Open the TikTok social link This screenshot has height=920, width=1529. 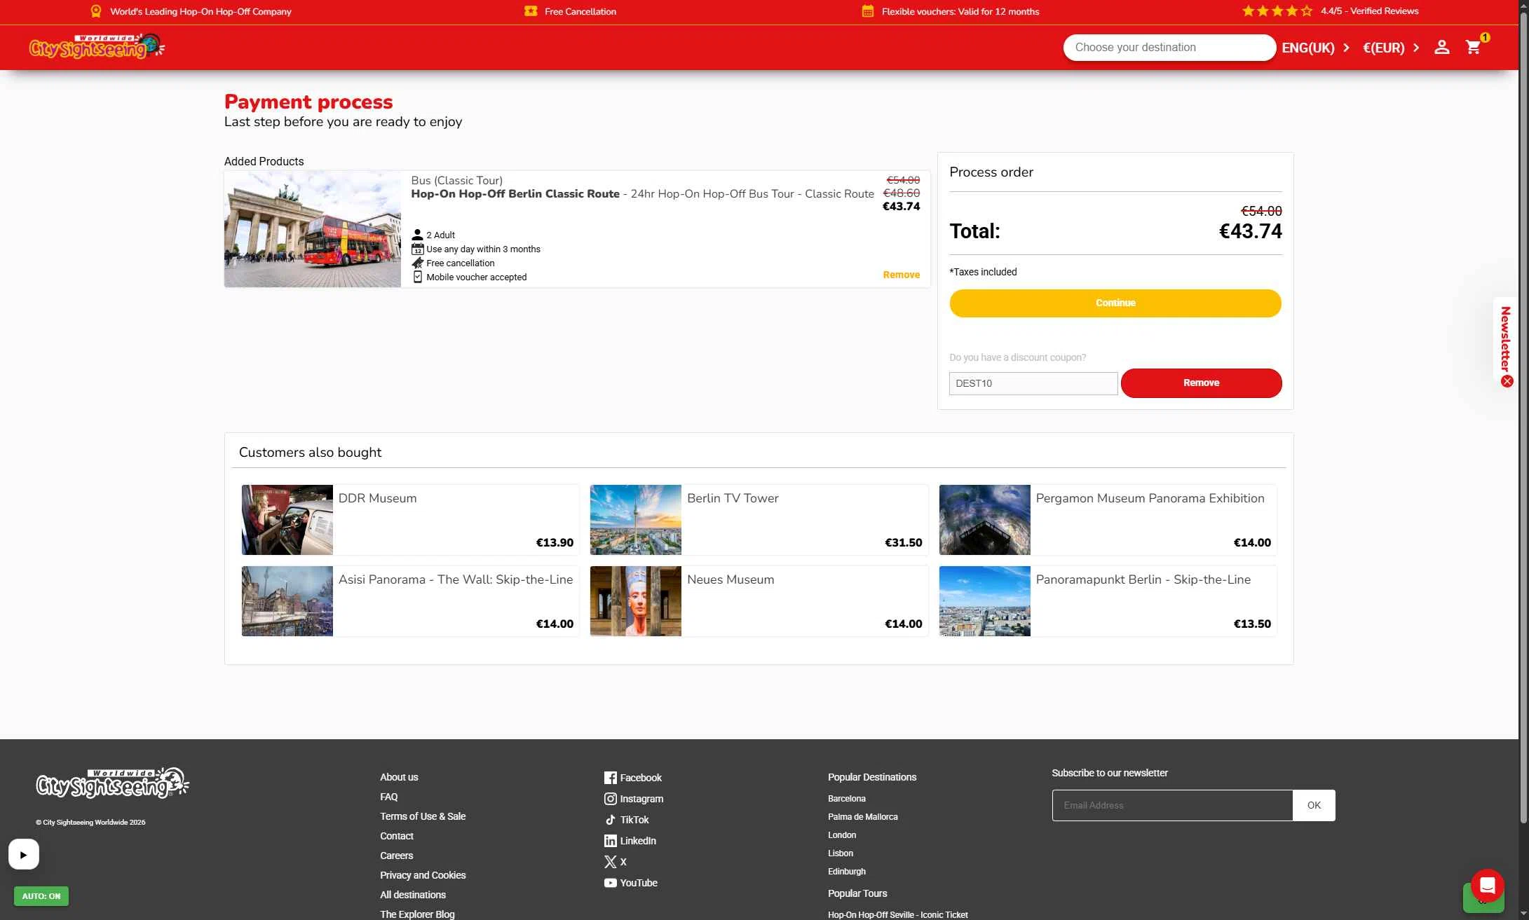coord(626,820)
